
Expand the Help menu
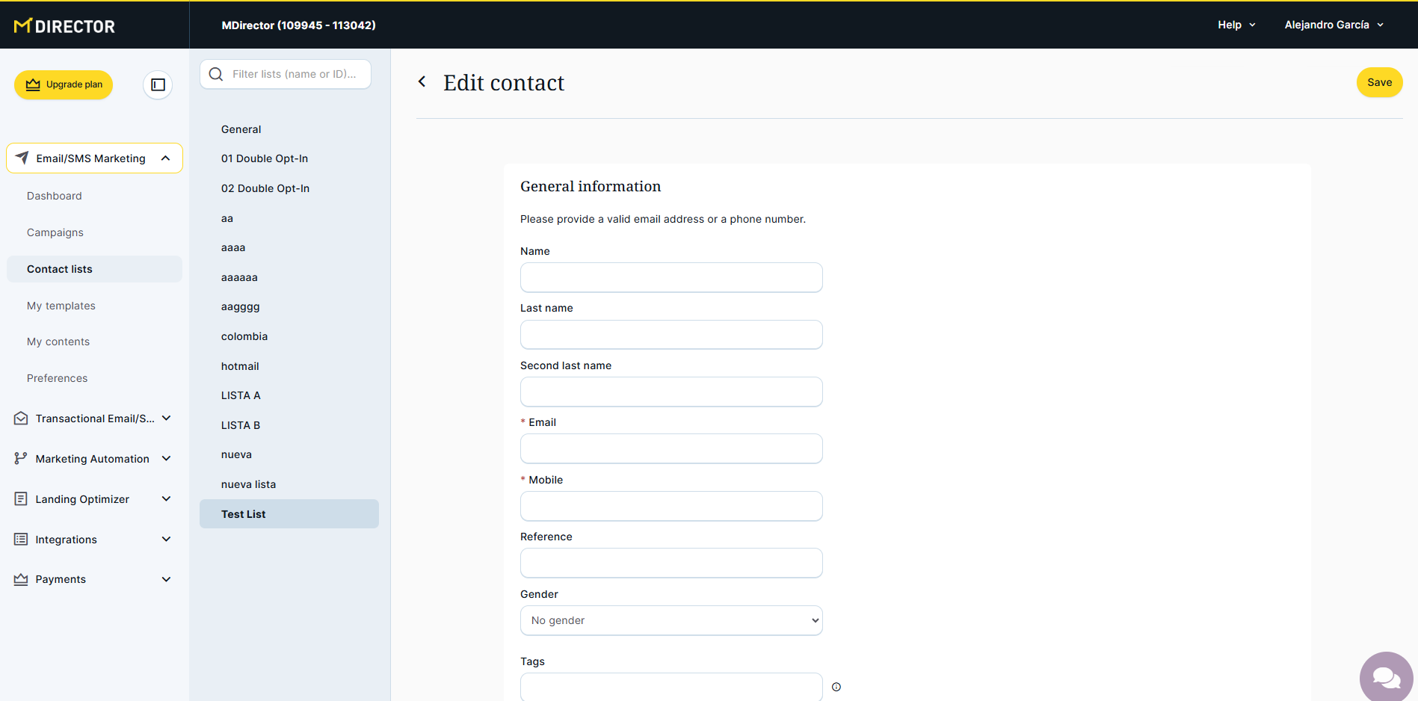[1236, 25]
